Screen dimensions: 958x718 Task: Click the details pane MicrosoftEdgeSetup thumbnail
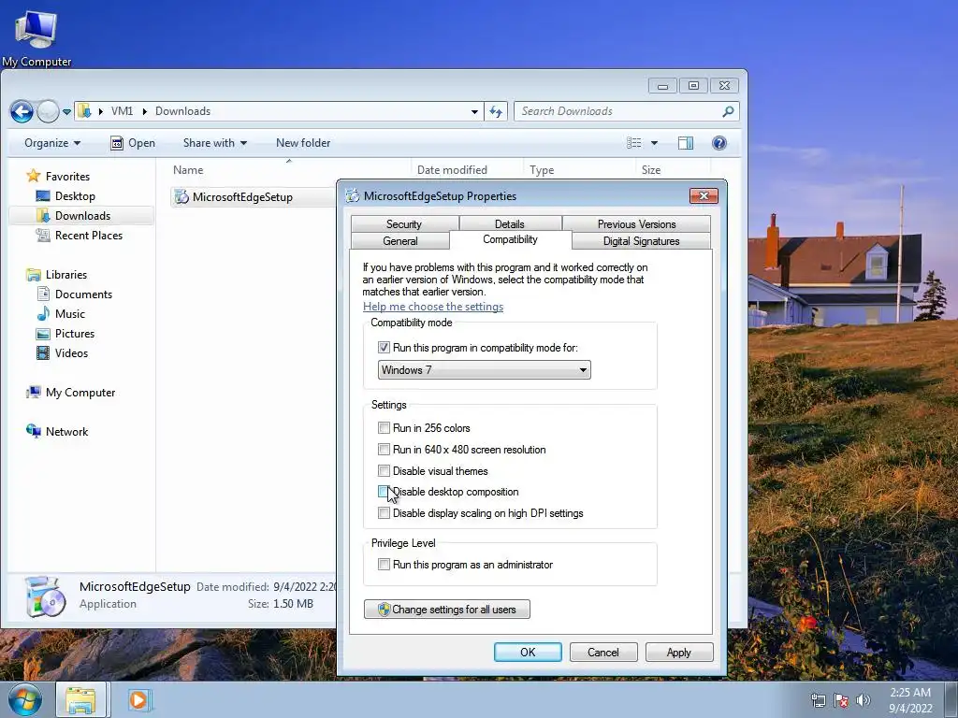pyautogui.click(x=45, y=596)
